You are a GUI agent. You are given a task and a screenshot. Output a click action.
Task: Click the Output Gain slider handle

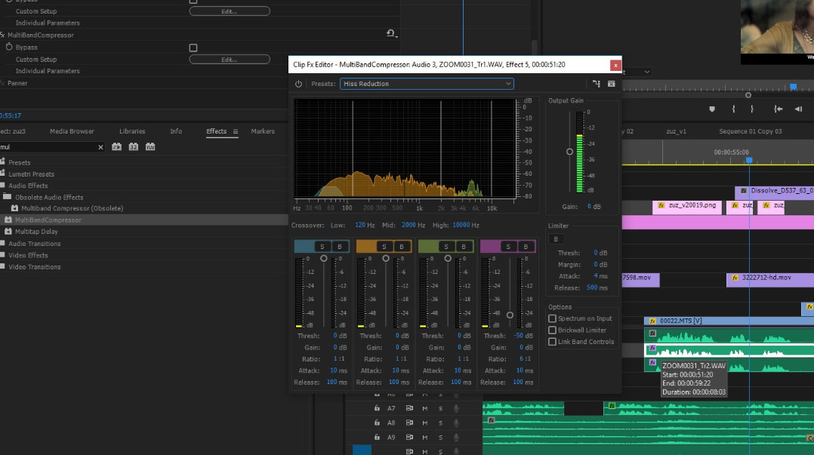tap(570, 152)
